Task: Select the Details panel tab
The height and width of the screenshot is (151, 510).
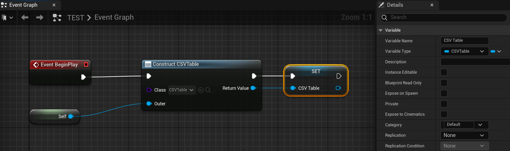Action: 395,5
